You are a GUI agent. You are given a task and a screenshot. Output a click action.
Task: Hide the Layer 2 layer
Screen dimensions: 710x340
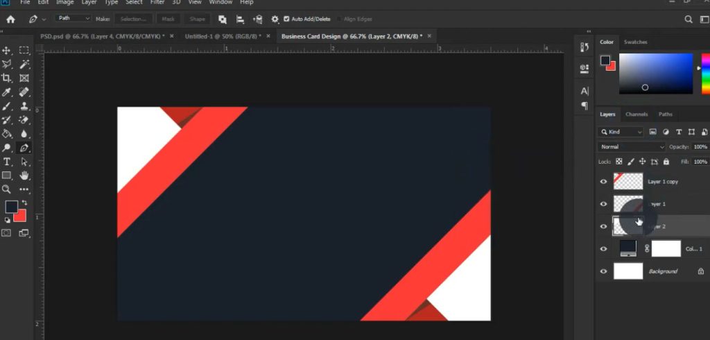(603, 226)
